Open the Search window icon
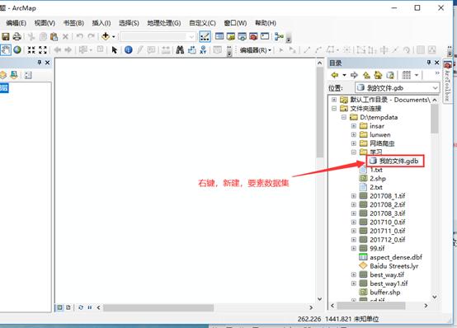 pos(242,36)
